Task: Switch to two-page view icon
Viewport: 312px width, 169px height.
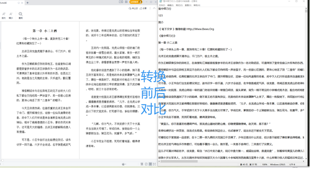Action: (x=150, y=164)
